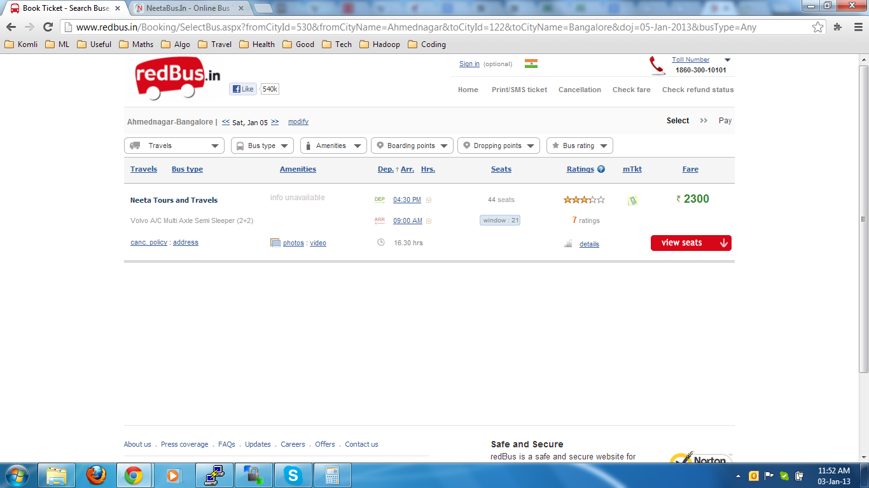Click the duration clock icon

[x=381, y=242]
